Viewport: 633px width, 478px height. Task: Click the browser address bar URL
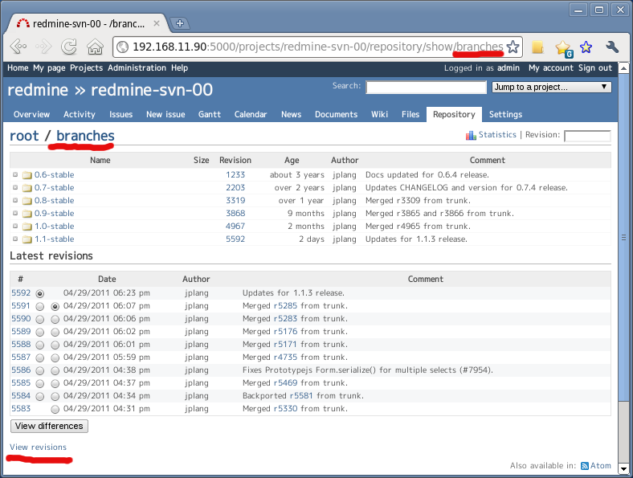(x=318, y=47)
